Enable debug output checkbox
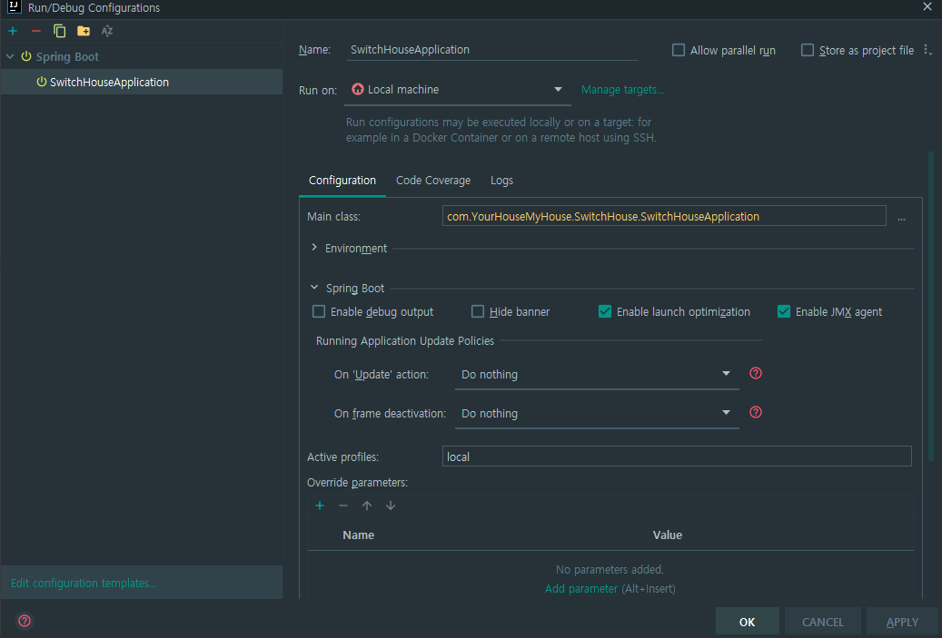Screen dimensions: 942x638 click(x=319, y=311)
